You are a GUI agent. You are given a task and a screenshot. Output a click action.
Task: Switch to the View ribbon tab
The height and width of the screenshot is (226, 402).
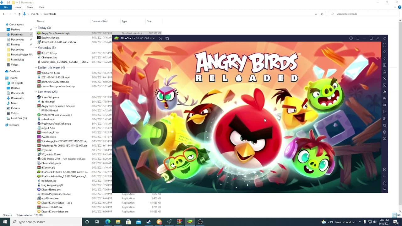click(x=42, y=7)
